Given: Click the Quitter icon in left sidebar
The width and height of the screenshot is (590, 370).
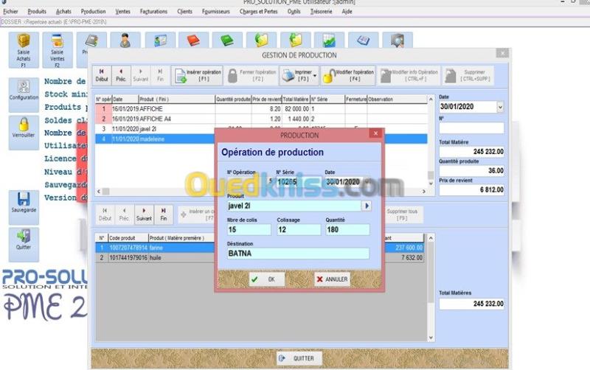Looking at the screenshot, I should (24, 244).
